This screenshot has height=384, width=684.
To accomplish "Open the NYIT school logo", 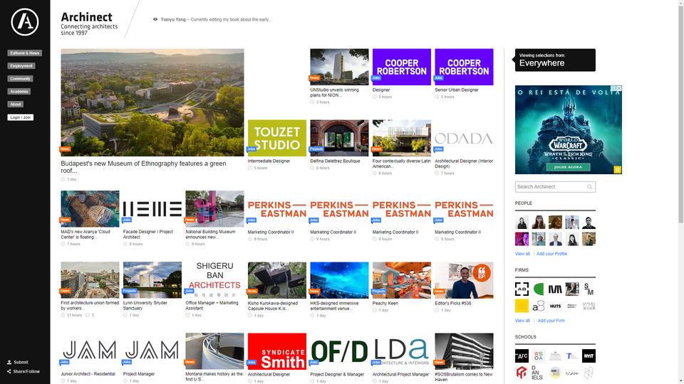I will pos(589,356).
